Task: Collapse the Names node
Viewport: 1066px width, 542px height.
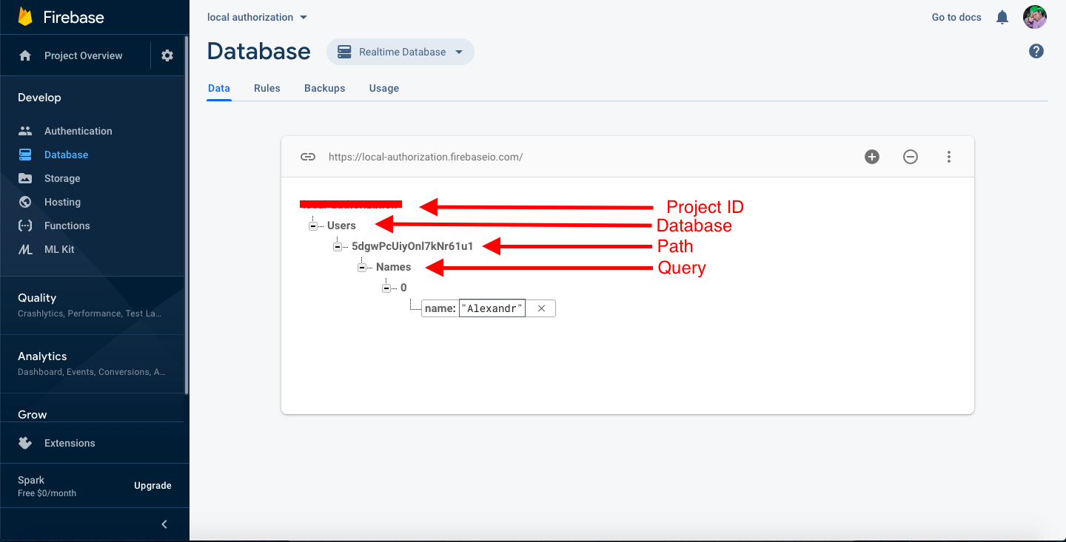Action: pos(362,267)
